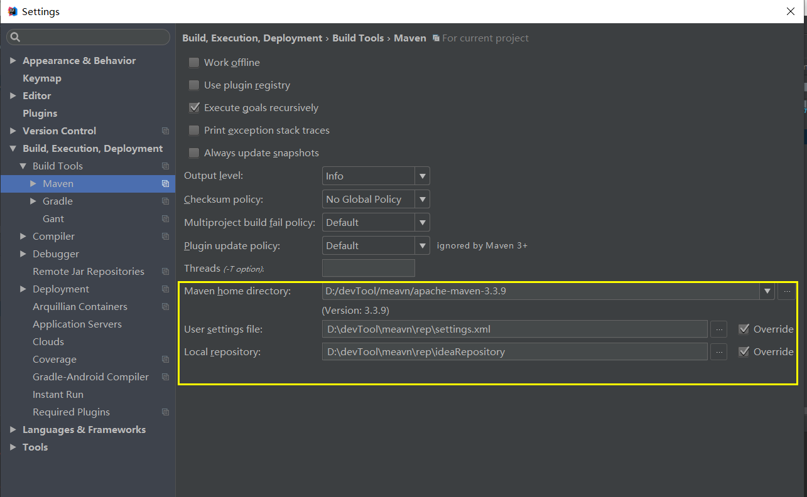
Task: Expand the Editor section
Action: tap(13, 96)
